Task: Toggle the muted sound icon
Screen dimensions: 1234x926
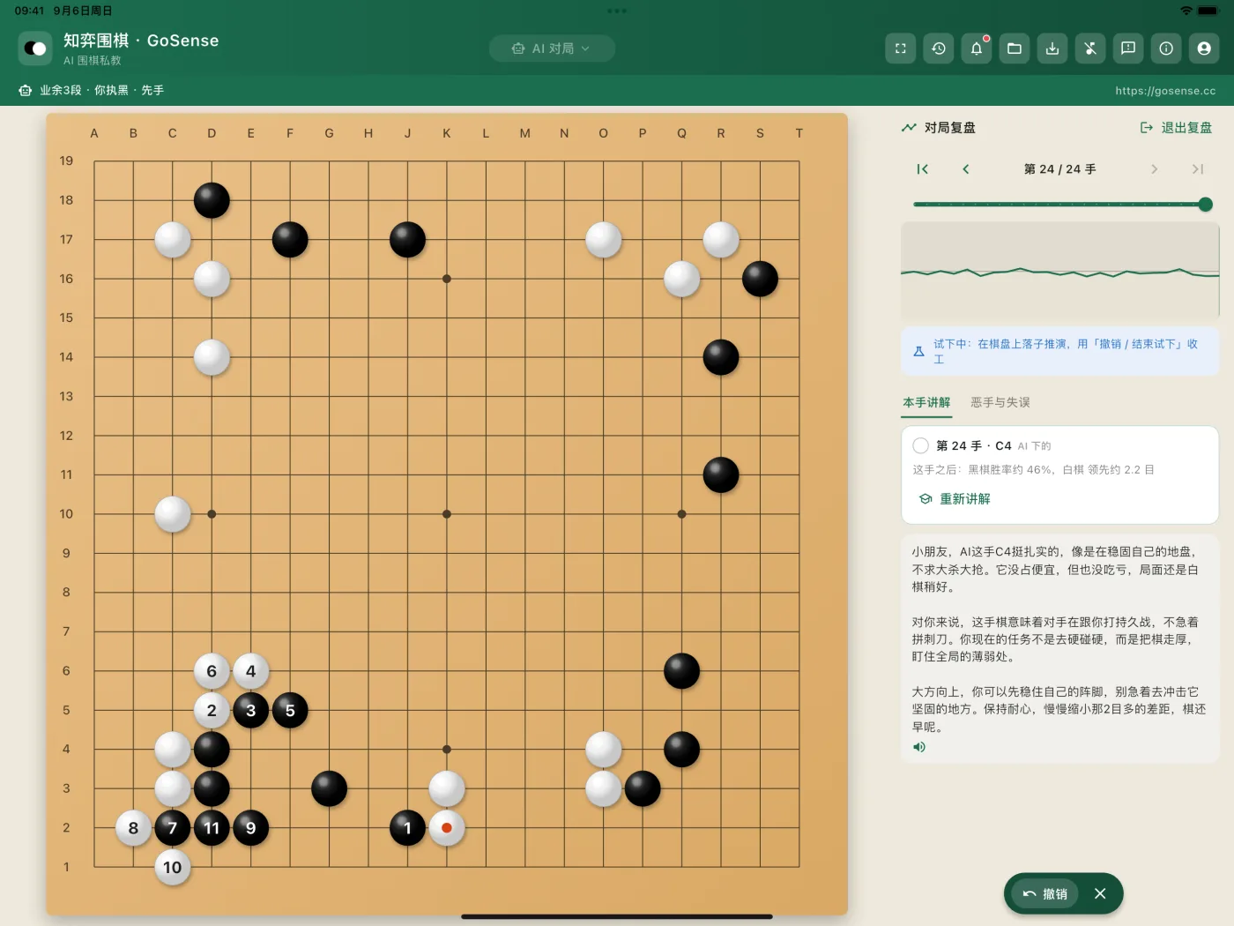Action: pos(1090,49)
